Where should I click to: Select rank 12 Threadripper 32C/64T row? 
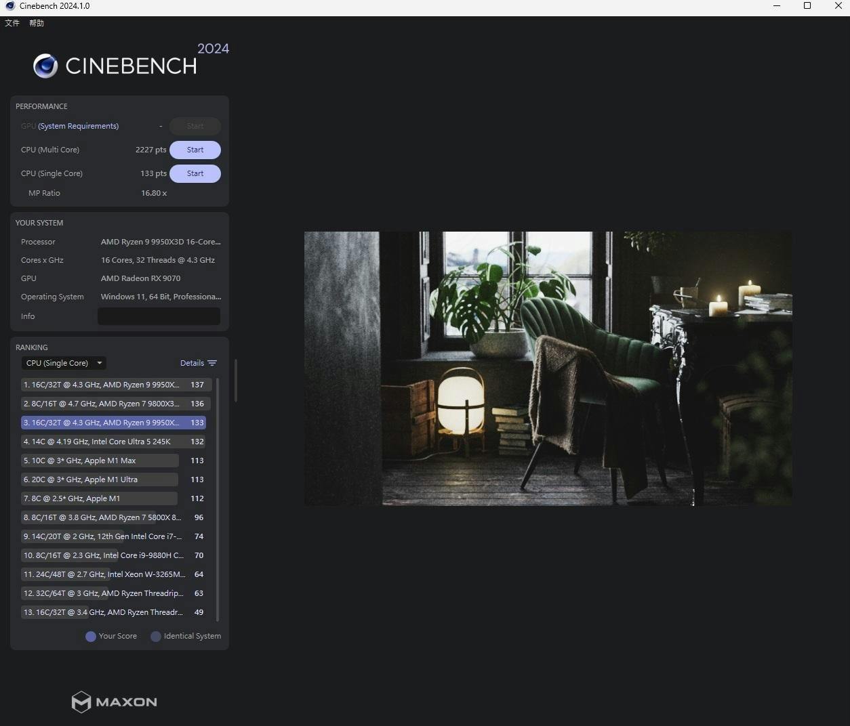[x=113, y=593]
